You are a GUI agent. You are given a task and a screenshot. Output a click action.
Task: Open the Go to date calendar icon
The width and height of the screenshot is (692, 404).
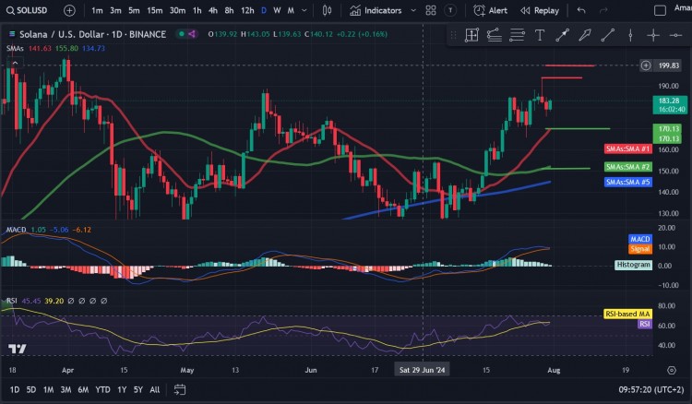180,390
